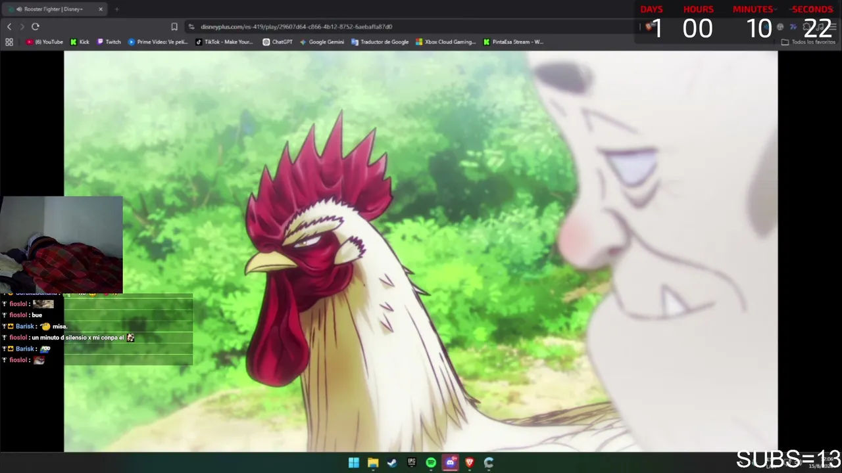Viewport: 842px width, 473px height.
Task: Open the site settings icon beside the URL
Action: tap(191, 27)
